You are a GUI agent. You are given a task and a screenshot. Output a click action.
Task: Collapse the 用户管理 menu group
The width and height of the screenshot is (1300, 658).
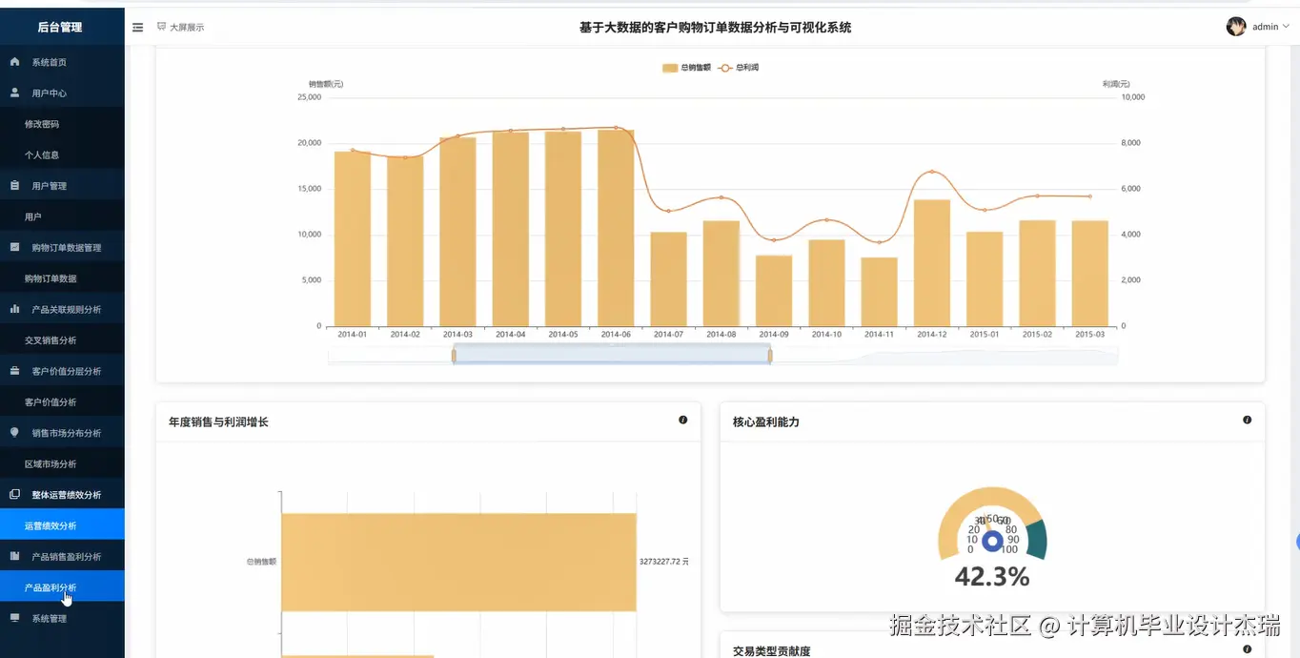(62, 186)
